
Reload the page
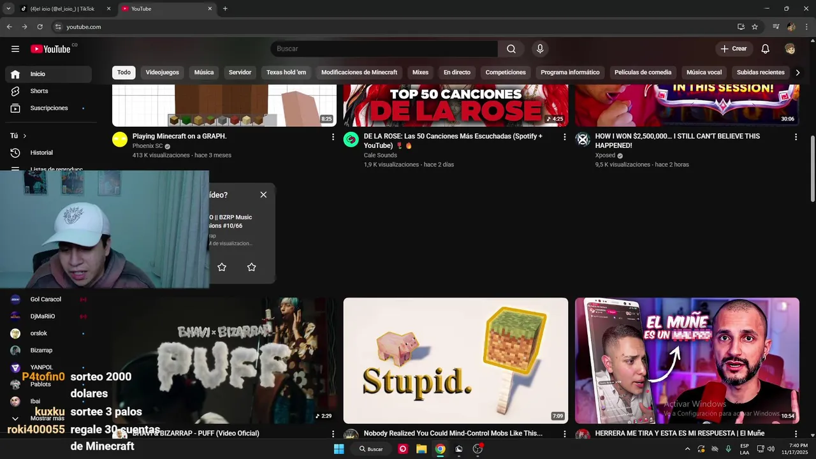point(40,27)
